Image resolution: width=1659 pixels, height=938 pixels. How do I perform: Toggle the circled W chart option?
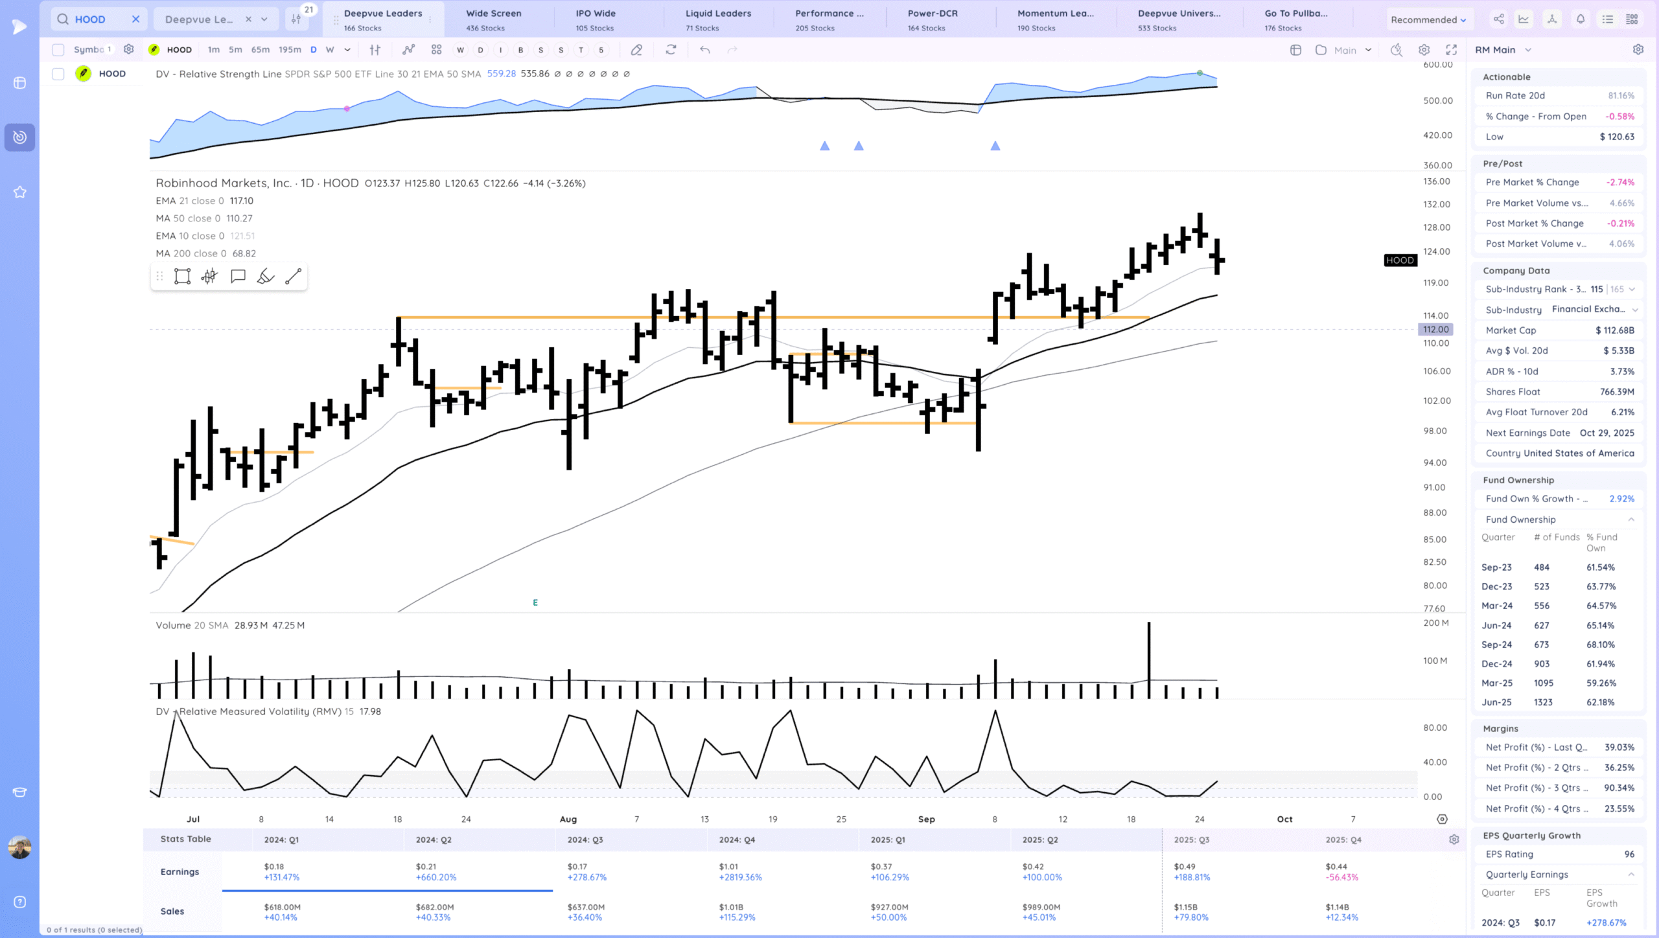460,50
